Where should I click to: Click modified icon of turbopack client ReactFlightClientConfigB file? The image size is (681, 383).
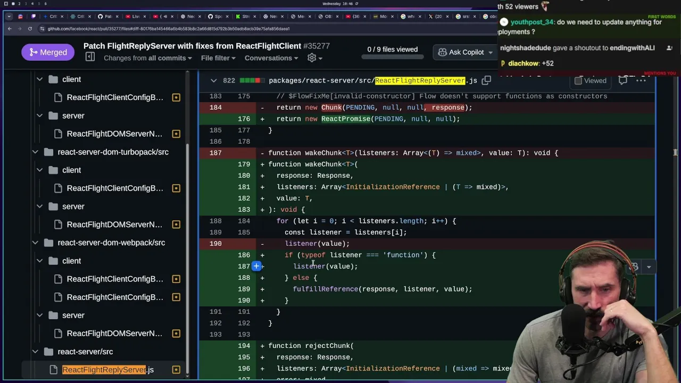[x=176, y=188]
